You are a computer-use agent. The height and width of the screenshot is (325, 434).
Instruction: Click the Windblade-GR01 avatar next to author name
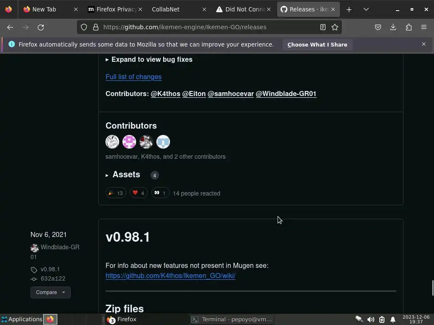(x=35, y=248)
